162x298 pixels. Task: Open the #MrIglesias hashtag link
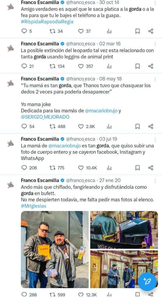(x=34, y=206)
